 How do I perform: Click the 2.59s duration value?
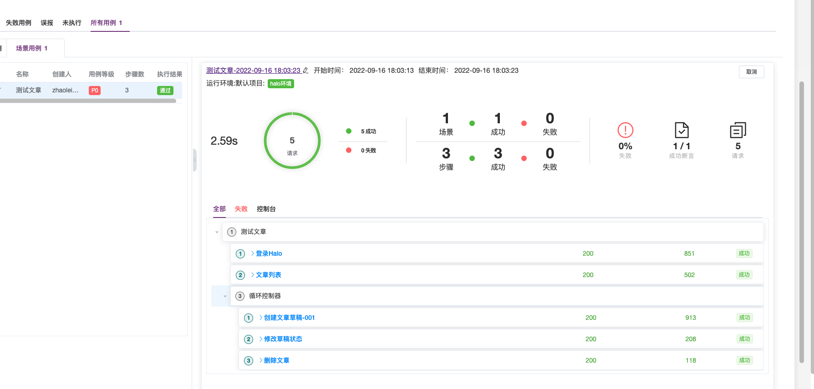tap(224, 141)
